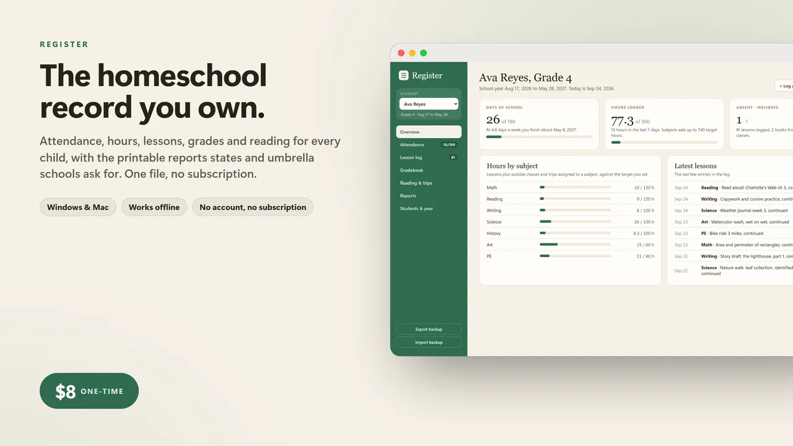Click the Reading hours row
This screenshot has width=793, height=446.
coord(571,199)
